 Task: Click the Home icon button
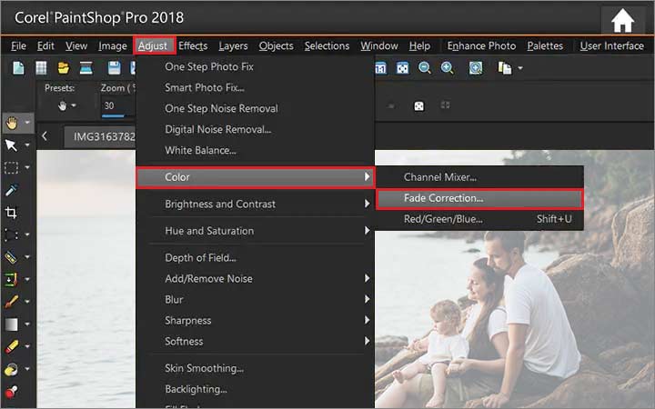coord(622,20)
